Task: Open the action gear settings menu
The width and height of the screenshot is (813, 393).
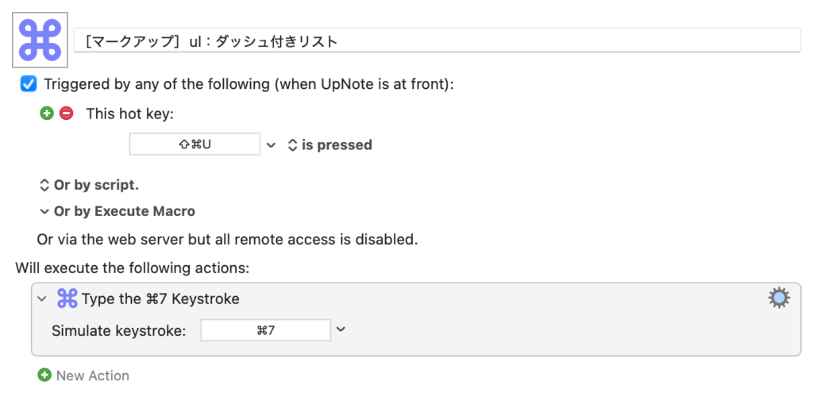Action: pyautogui.click(x=779, y=299)
